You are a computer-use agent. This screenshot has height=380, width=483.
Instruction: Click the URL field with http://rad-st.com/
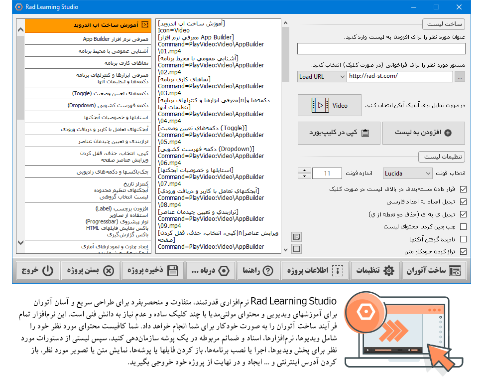pyautogui.click(x=400, y=76)
